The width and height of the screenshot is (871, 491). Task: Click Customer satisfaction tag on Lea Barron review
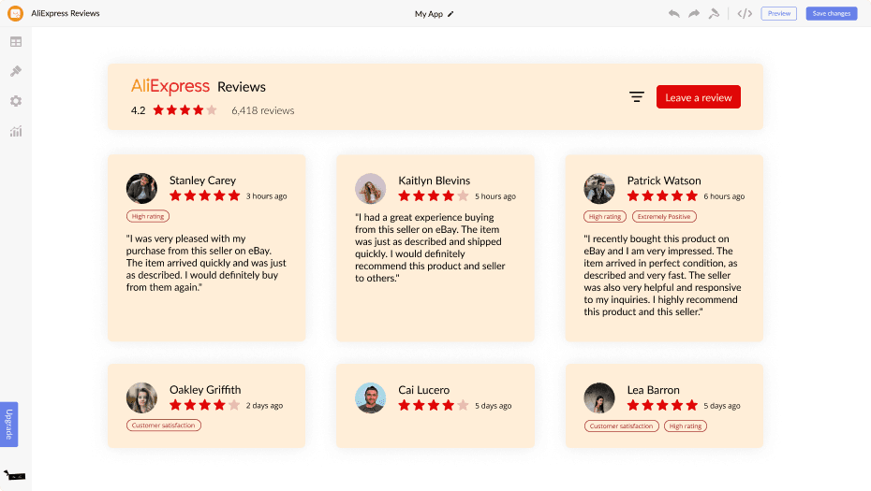pos(621,426)
